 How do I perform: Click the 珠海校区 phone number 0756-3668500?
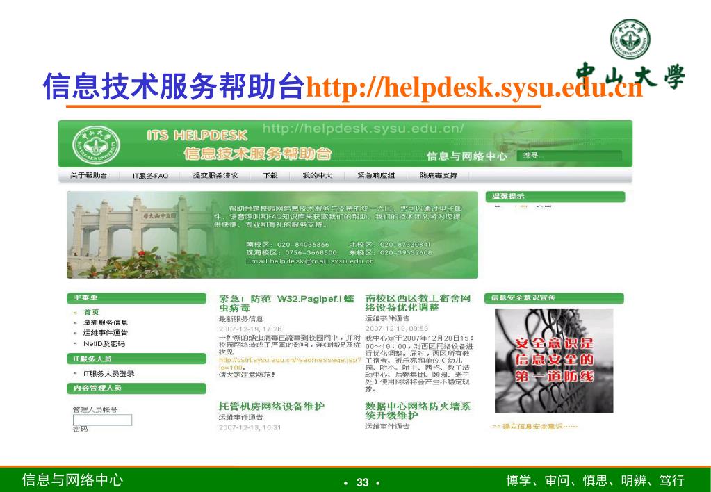[311, 252]
